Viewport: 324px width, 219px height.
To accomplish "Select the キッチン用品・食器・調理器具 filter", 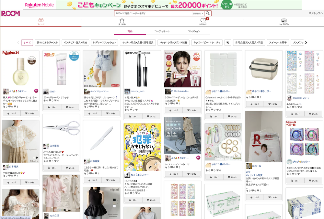I will 138,42.
